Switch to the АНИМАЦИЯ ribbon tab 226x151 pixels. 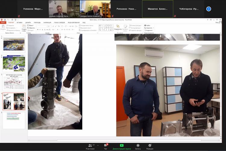[47, 22]
